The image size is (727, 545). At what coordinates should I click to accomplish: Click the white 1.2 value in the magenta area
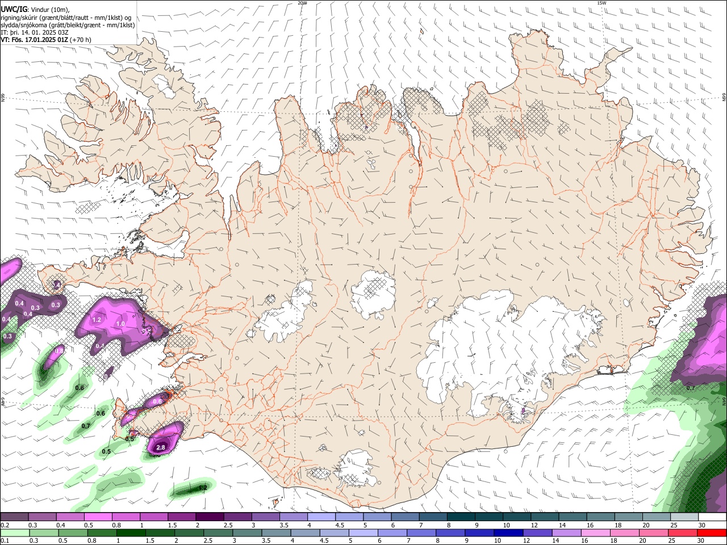pyautogui.click(x=97, y=320)
